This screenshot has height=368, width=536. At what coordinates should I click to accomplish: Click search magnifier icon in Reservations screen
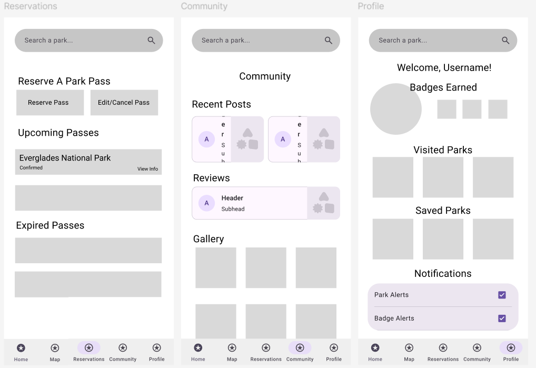tap(151, 41)
